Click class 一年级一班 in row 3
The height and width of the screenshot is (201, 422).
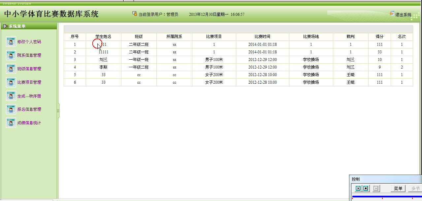(139, 60)
